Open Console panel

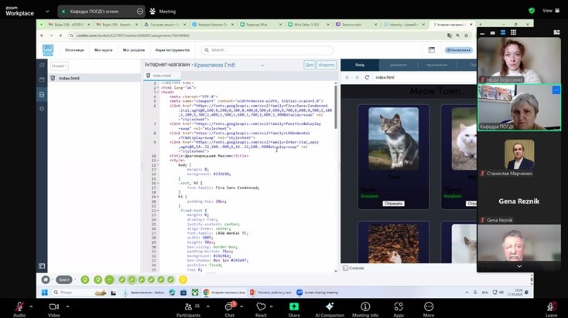353,268
